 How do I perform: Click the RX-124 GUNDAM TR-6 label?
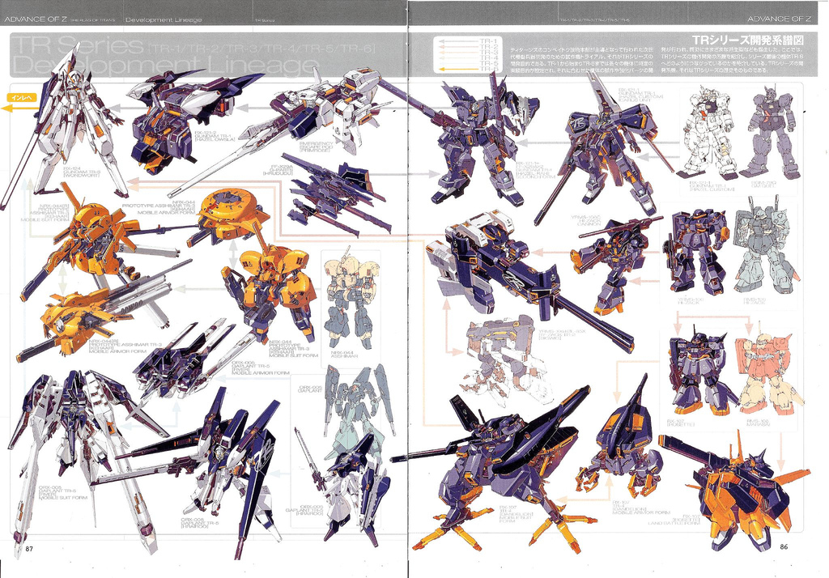[x=80, y=172]
